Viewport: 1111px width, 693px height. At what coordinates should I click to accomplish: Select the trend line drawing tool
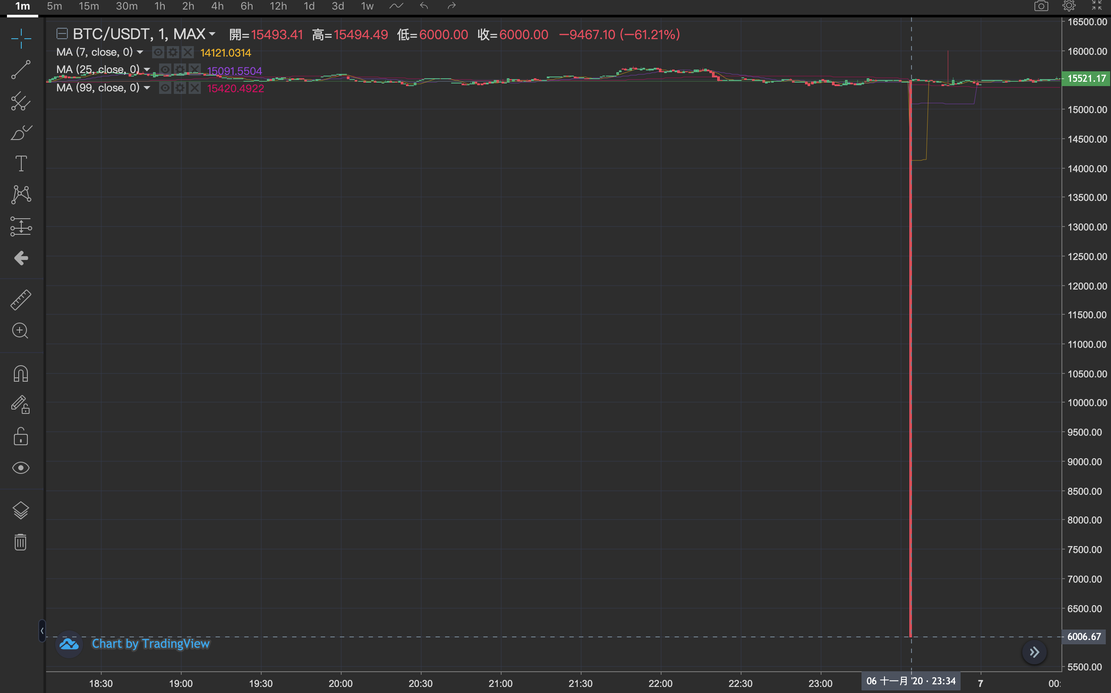tap(21, 70)
